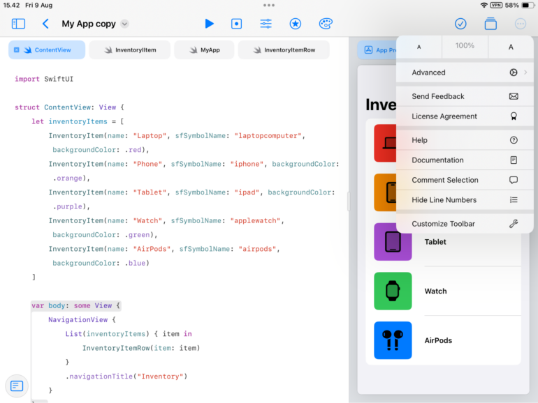The image size is (538, 403).
Task: Click the import SwiftUI line
Action: pyautogui.click(x=44, y=79)
